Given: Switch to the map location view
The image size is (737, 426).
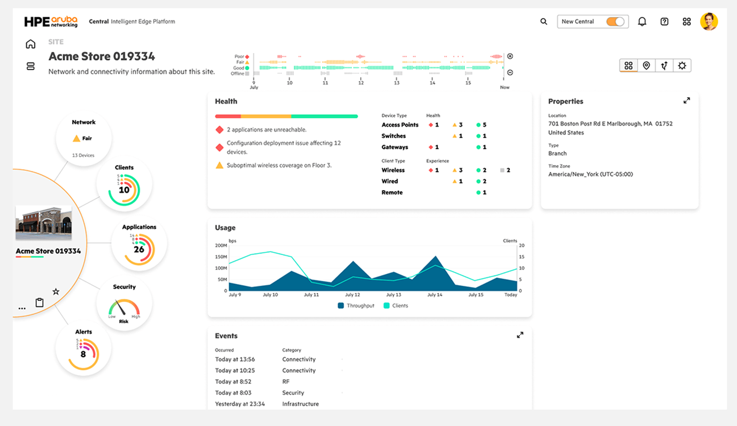Looking at the screenshot, I should (646, 66).
